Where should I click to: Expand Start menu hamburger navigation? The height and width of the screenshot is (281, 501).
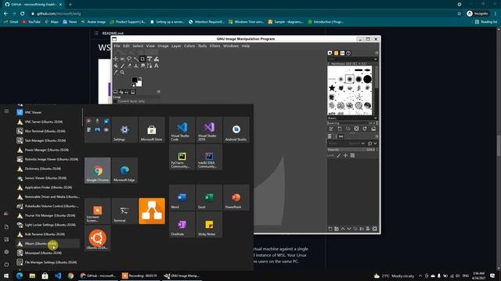pos(6,111)
